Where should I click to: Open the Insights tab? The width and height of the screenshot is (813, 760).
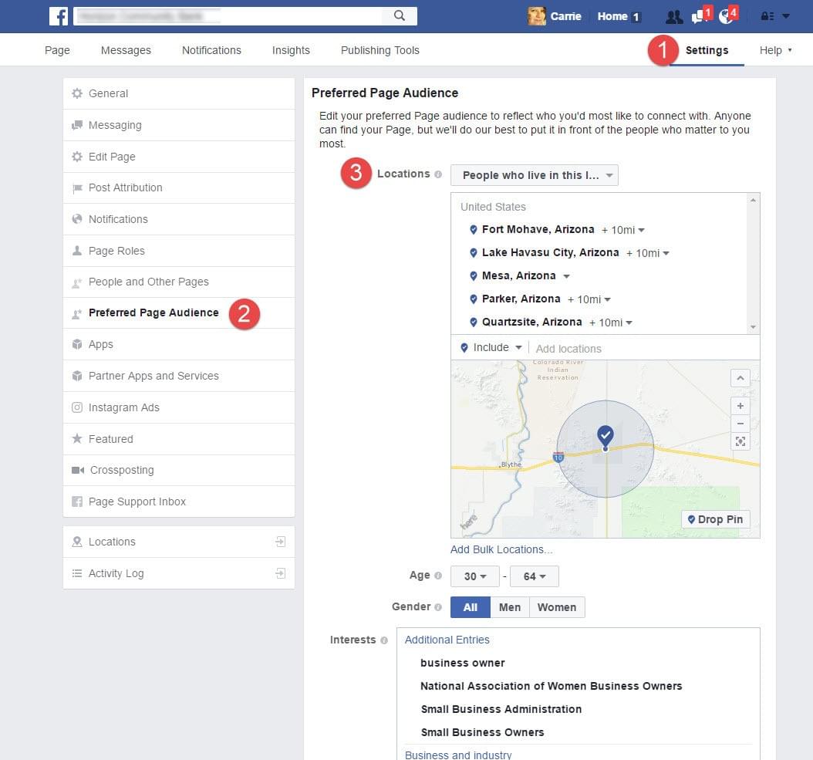point(291,50)
